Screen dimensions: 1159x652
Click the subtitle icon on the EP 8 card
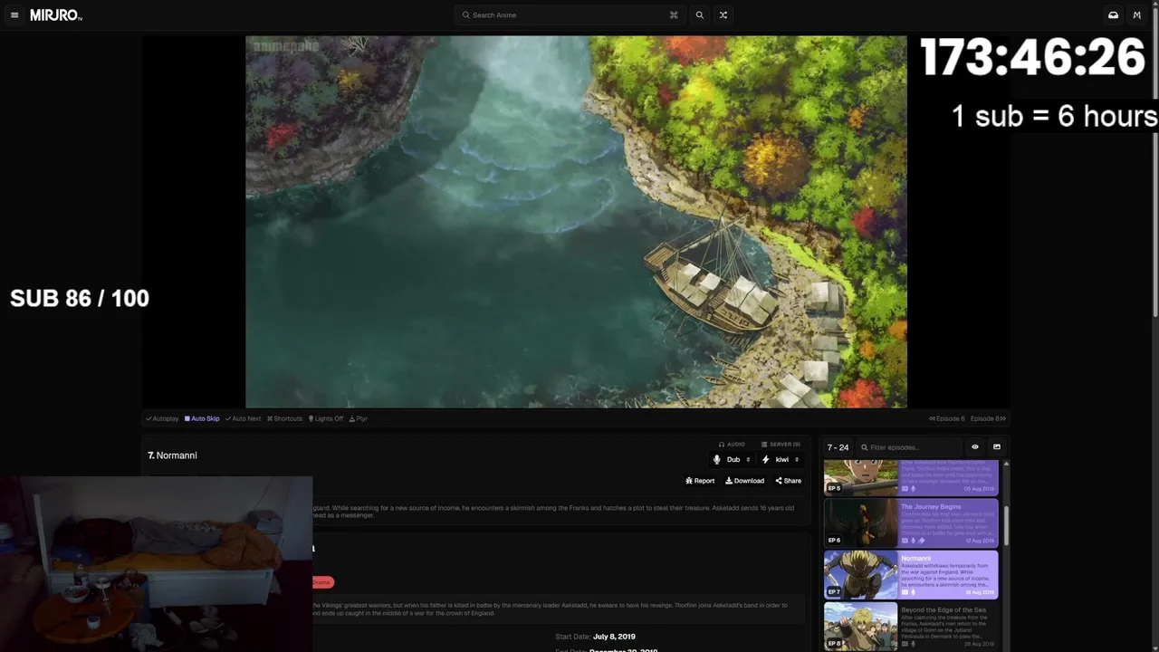[905, 644]
